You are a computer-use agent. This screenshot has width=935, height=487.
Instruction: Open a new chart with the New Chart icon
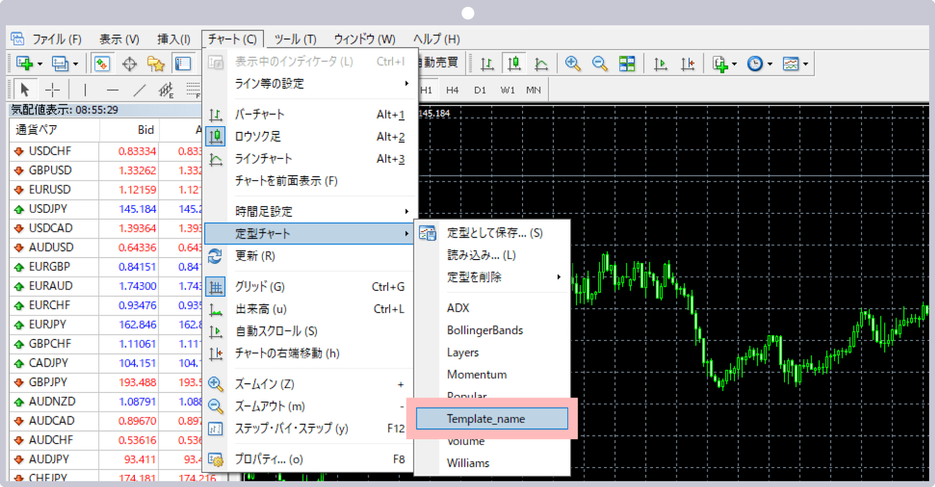point(23,63)
